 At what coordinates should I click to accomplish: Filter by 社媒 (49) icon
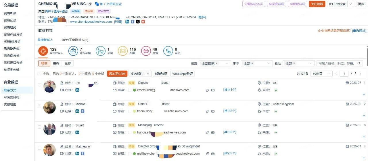(146, 51)
